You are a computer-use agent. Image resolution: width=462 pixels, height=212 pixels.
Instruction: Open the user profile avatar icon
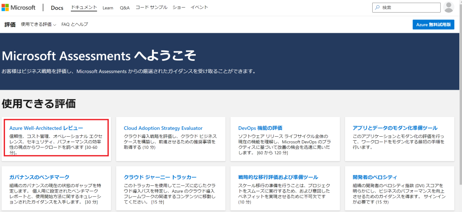449,7
